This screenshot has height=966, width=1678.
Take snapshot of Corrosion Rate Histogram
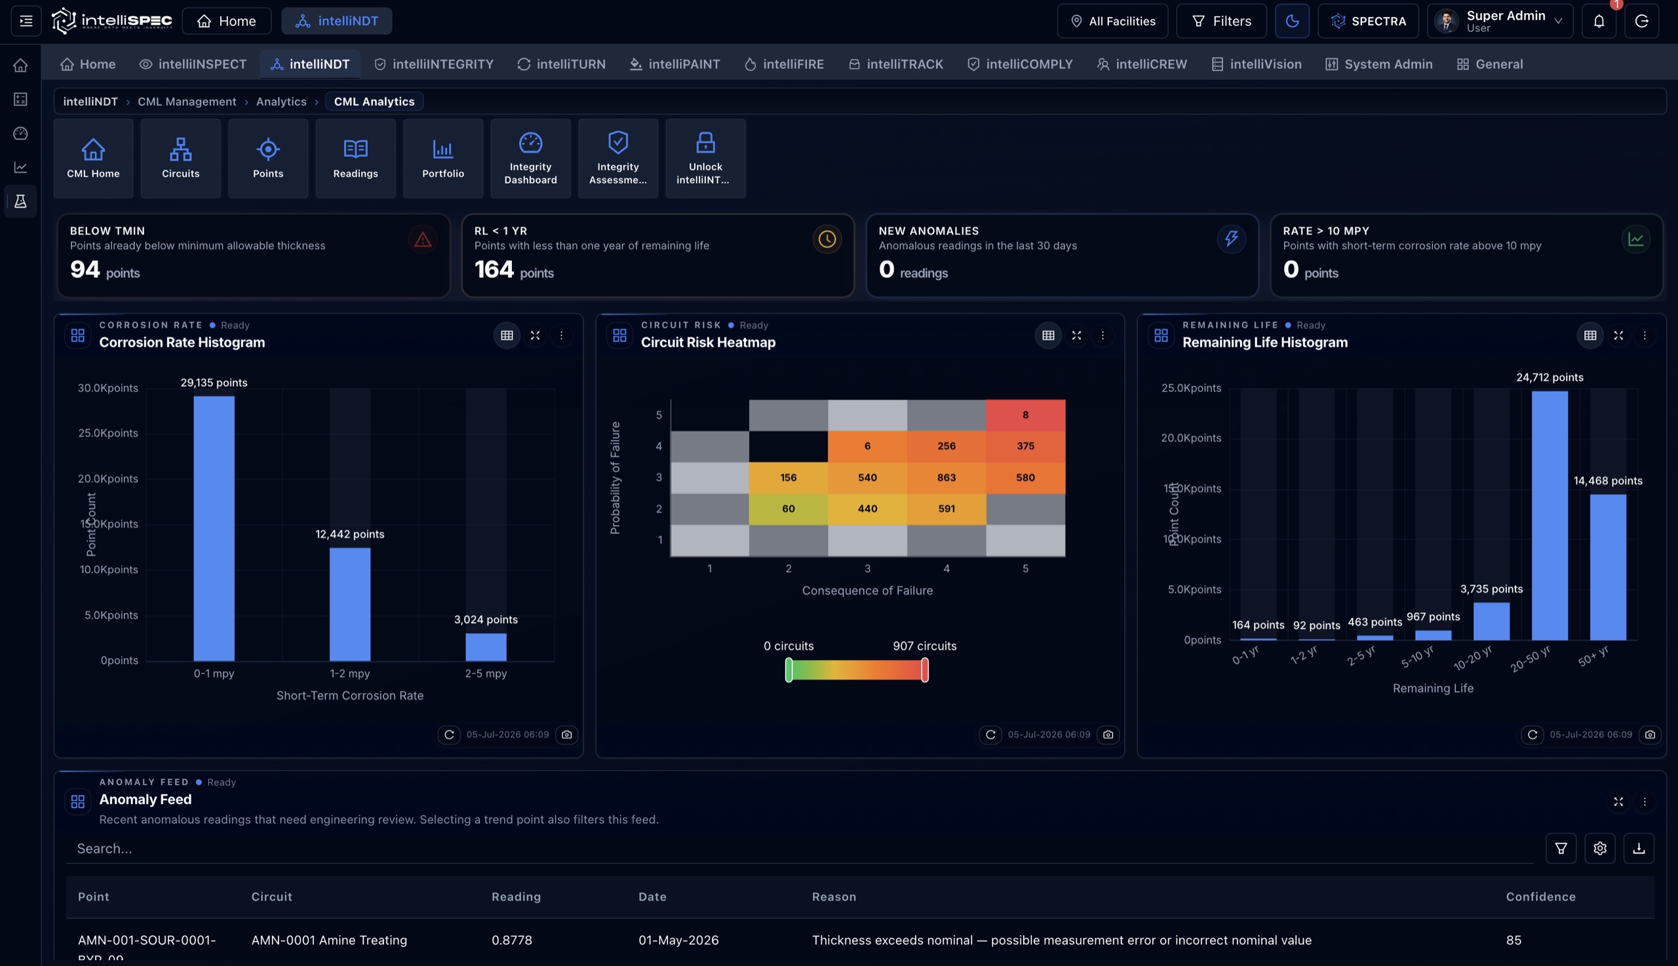tap(566, 735)
